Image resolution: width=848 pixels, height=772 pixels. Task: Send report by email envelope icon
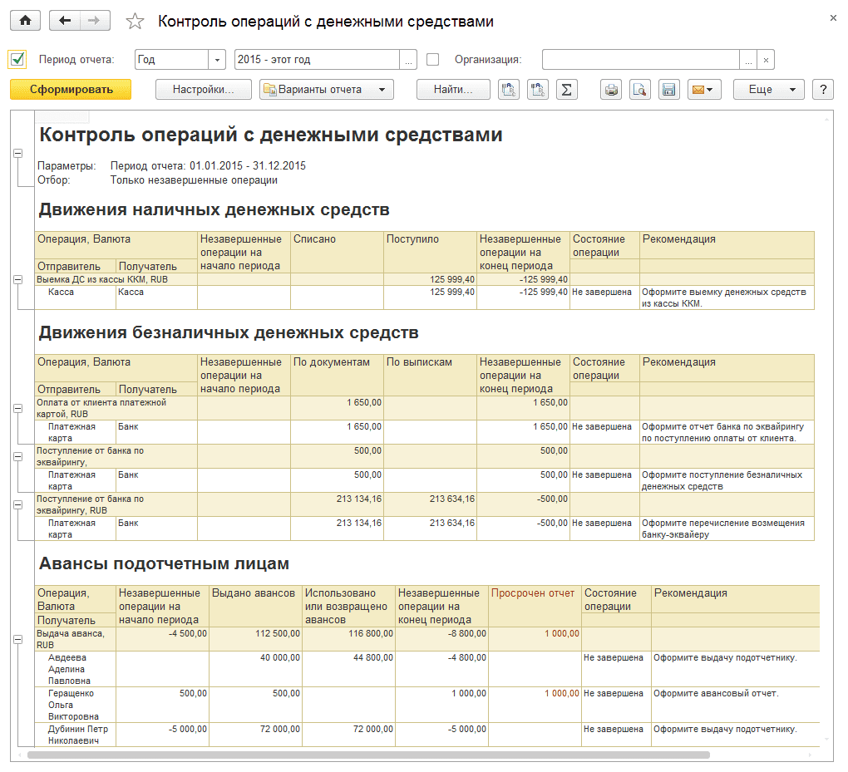coord(704,90)
